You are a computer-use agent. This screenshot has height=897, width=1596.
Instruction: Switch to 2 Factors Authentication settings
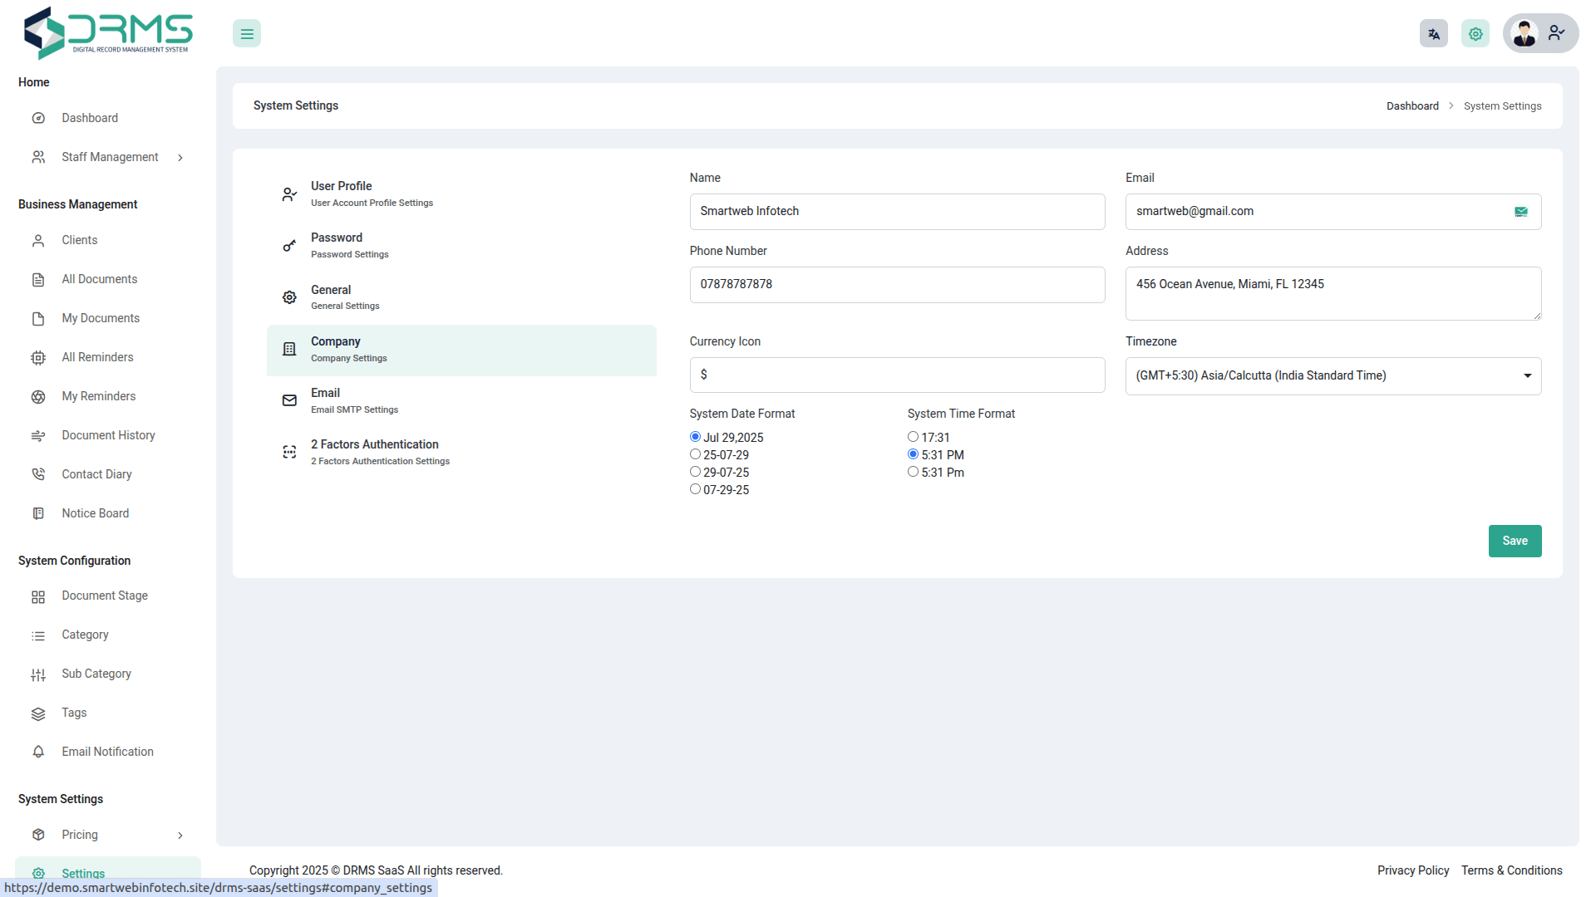point(374,452)
